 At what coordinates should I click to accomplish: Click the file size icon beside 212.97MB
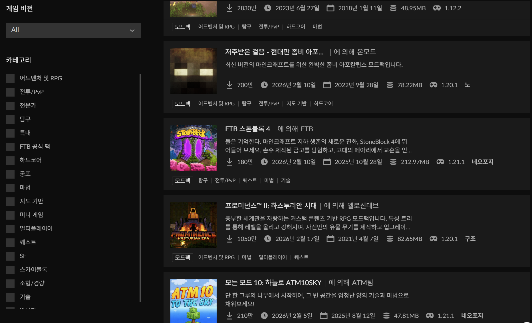pos(393,162)
